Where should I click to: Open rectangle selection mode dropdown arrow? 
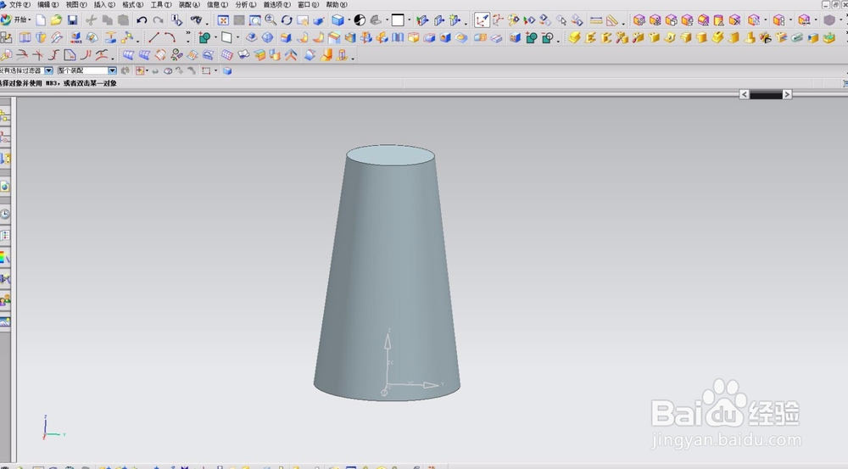(x=215, y=70)
